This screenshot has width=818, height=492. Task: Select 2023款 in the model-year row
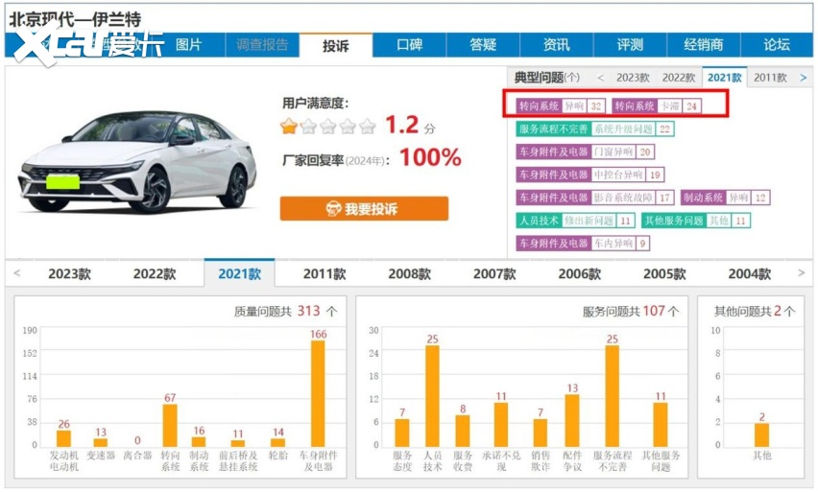click(x=69, y=273)
